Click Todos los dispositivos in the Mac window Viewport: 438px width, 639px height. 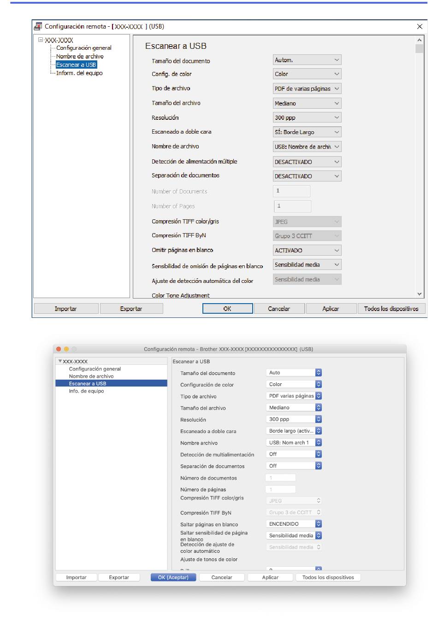click(328, 577)
